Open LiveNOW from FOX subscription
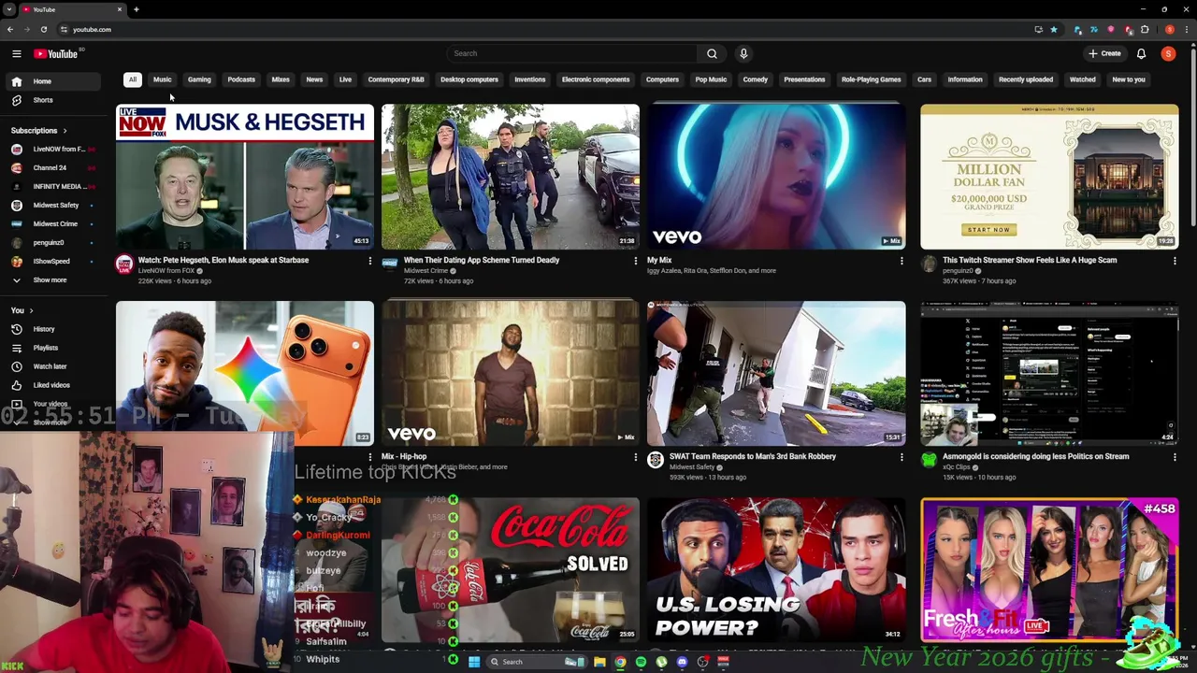The height and width of the screenshot is (673, 1197). pyautogui.click(x=51, y=150)
